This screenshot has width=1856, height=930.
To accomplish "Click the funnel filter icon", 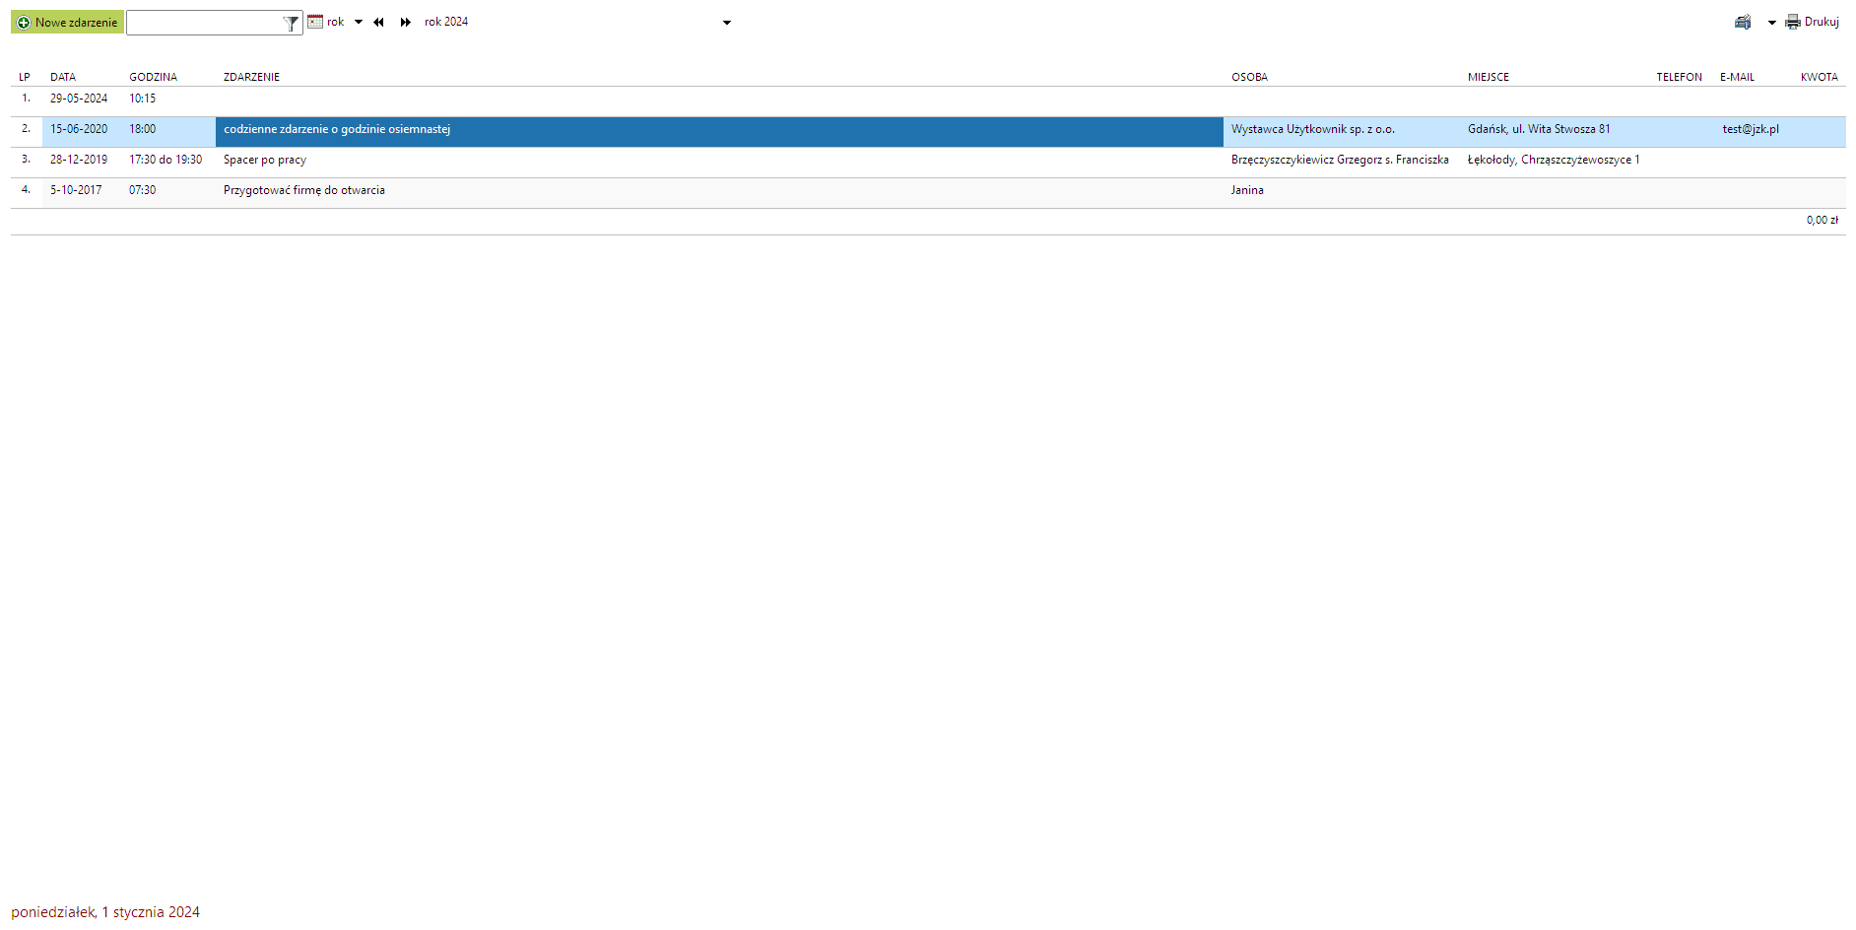I will (292, 23).
